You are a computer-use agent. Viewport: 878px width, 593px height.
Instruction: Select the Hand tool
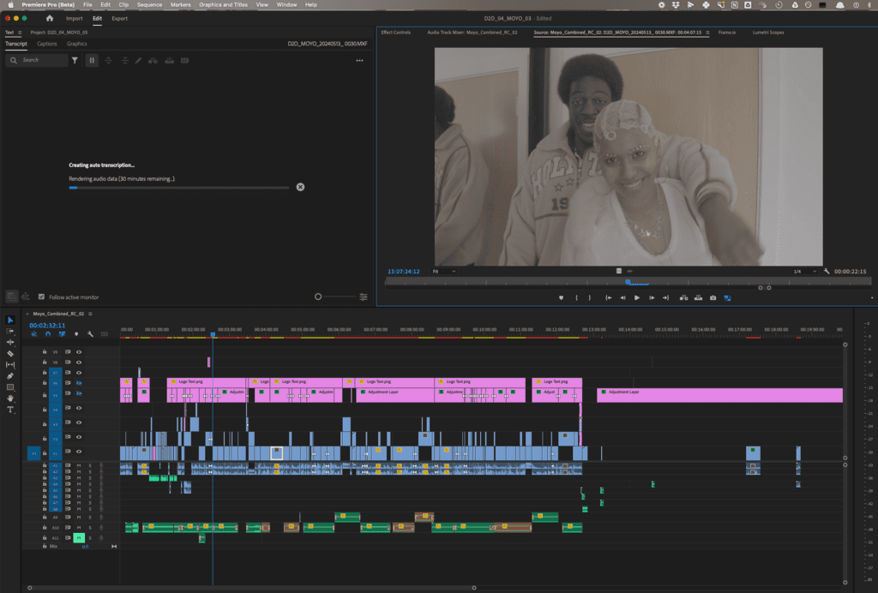[10, 398]
